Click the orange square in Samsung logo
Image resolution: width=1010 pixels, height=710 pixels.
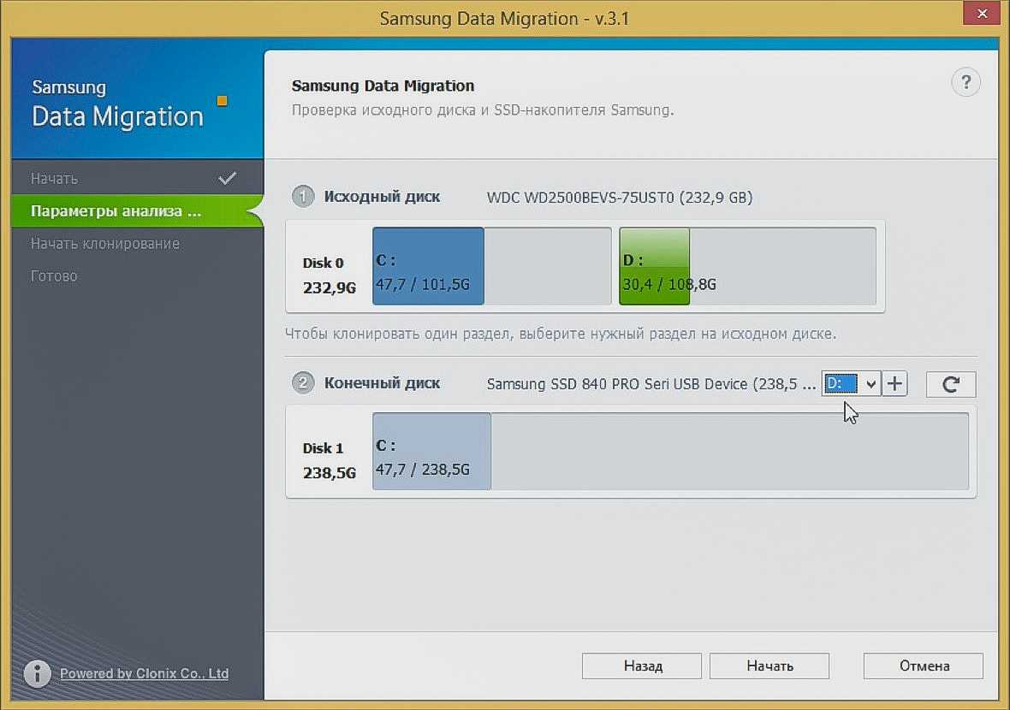222,101
